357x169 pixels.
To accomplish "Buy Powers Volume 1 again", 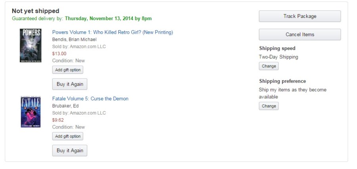I will [70, 84].
